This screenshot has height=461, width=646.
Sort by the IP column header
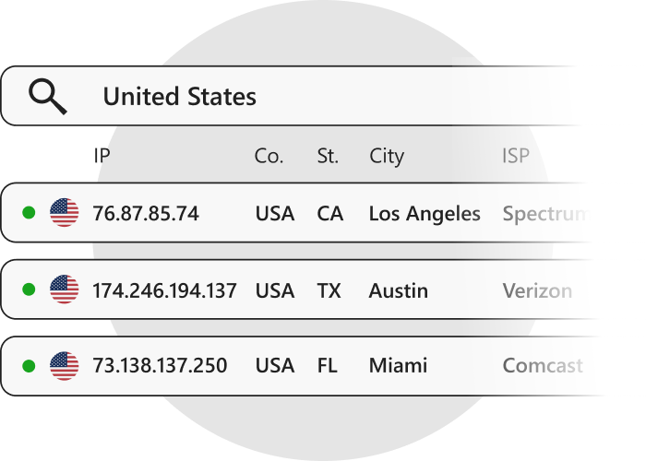(102, 156)
